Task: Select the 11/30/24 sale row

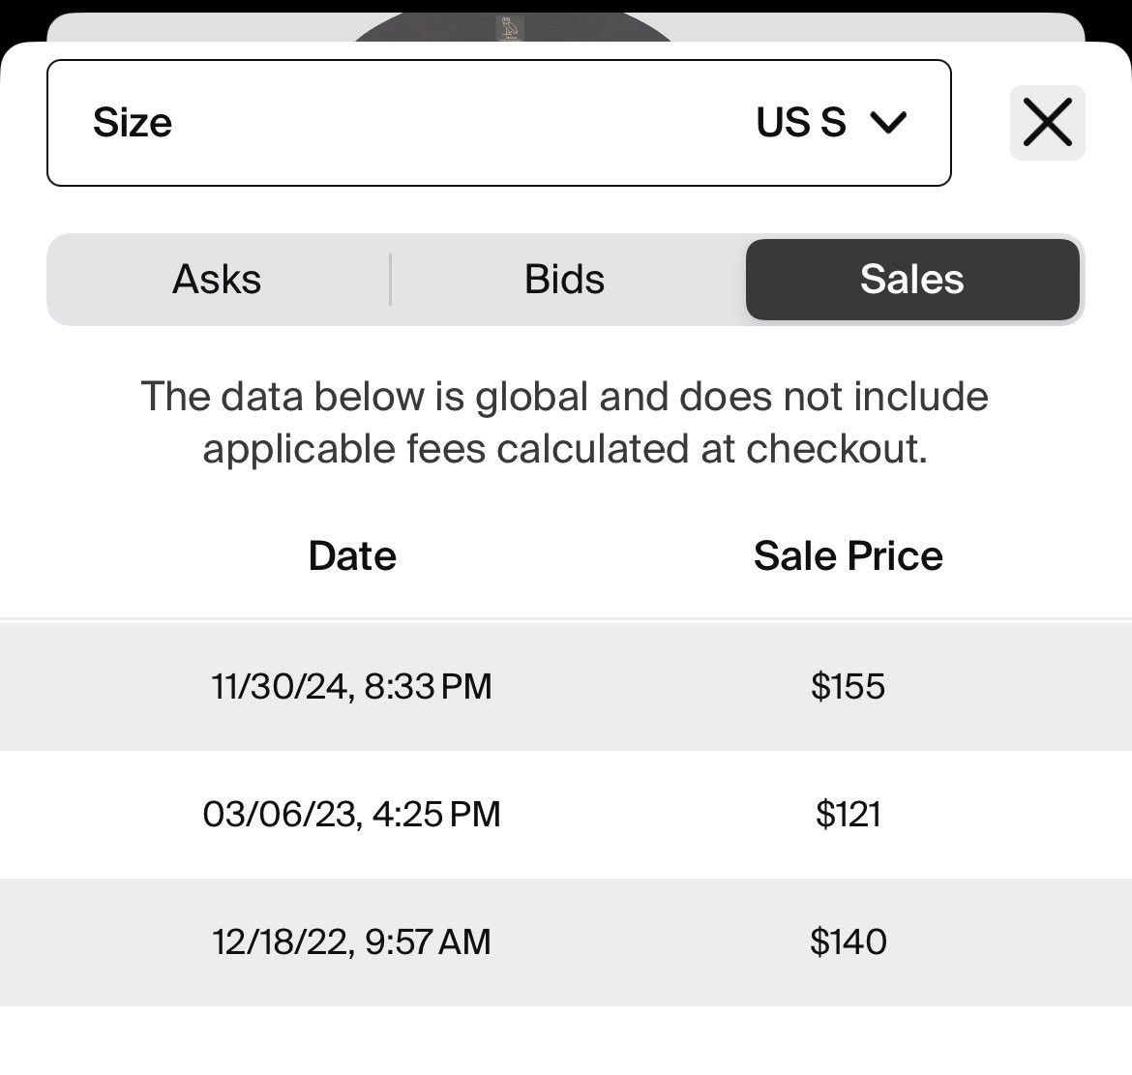Action: [566, 687]
